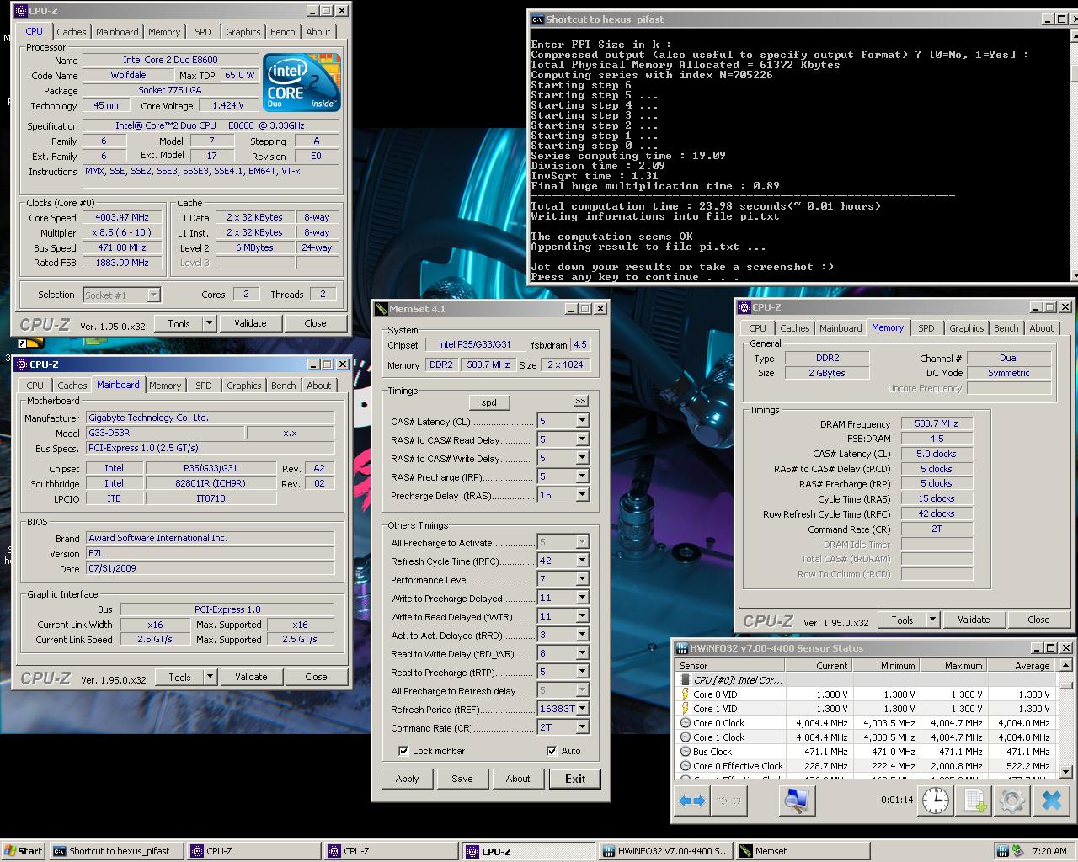
Task: Click network tray icon beside the clock
Action: coord(1018,851)
